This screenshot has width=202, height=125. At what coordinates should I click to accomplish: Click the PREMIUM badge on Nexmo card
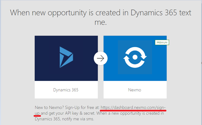pos(162,43)
